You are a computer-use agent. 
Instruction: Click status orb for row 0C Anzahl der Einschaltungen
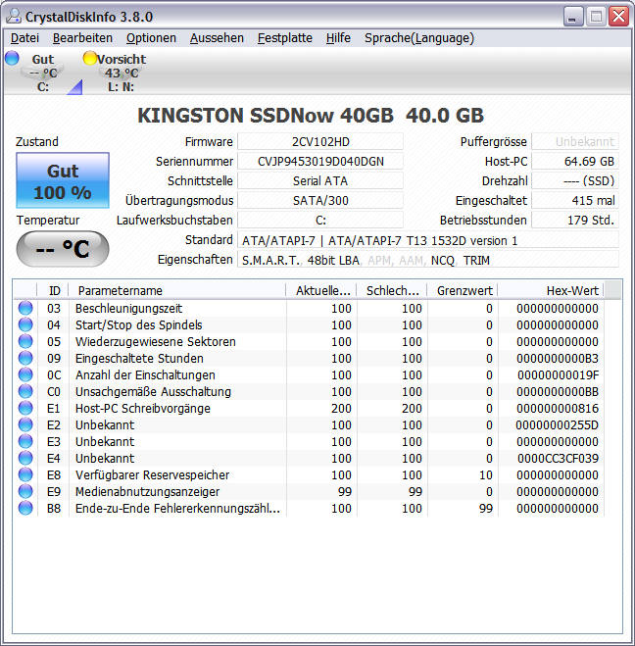coord(25,374)
